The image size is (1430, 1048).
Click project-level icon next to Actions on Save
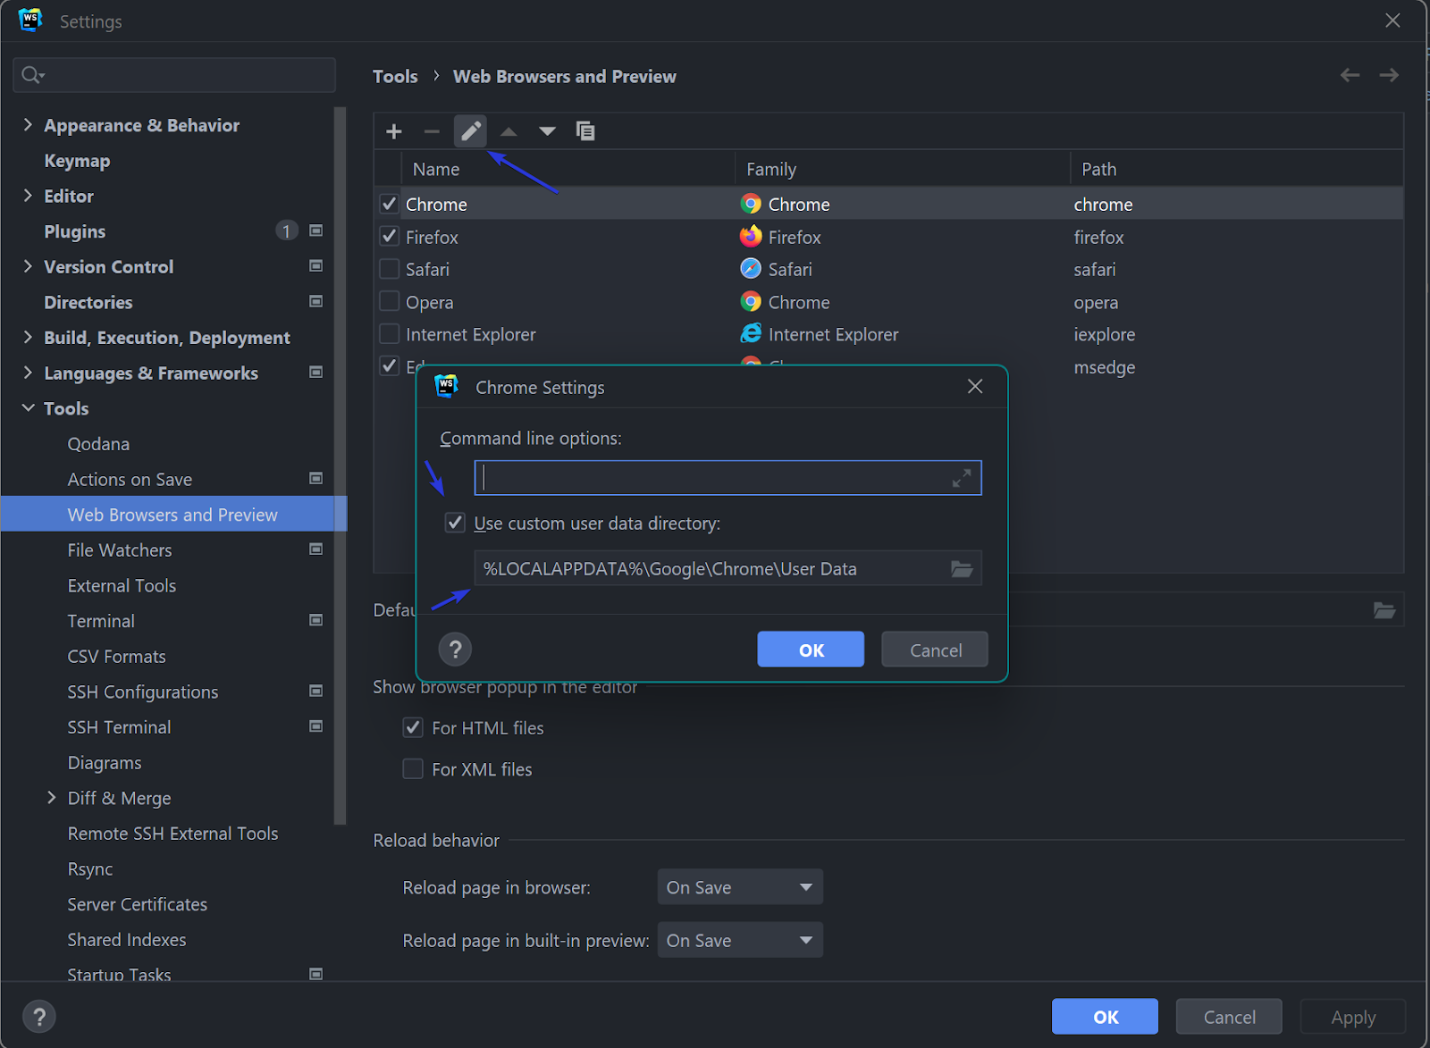315,479
